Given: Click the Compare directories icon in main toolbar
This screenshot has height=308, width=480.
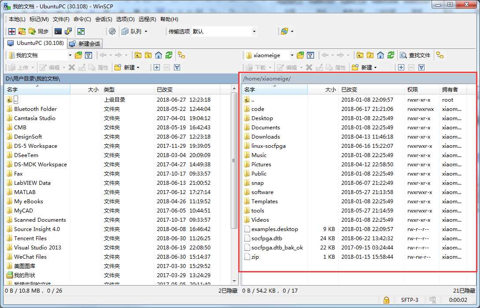Looking at the screenshot, I should pos(11,32).
